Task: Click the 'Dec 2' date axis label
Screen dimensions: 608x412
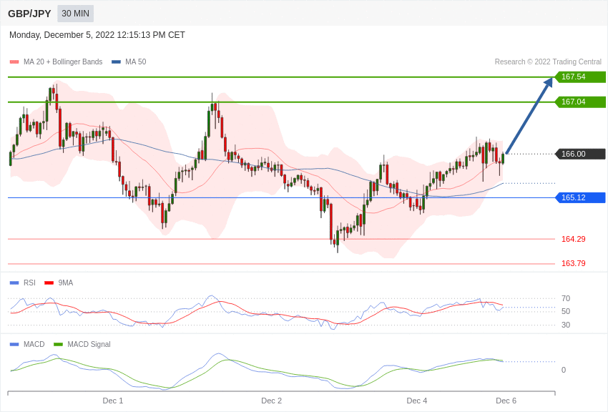Action: click(271, 401)
